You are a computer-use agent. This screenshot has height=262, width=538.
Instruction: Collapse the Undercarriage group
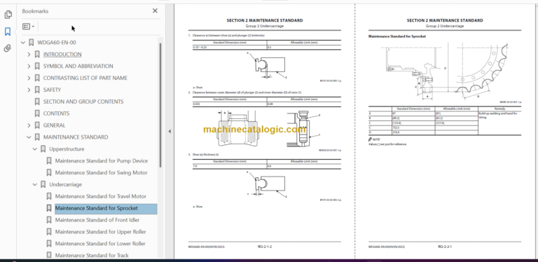(34, 184)
